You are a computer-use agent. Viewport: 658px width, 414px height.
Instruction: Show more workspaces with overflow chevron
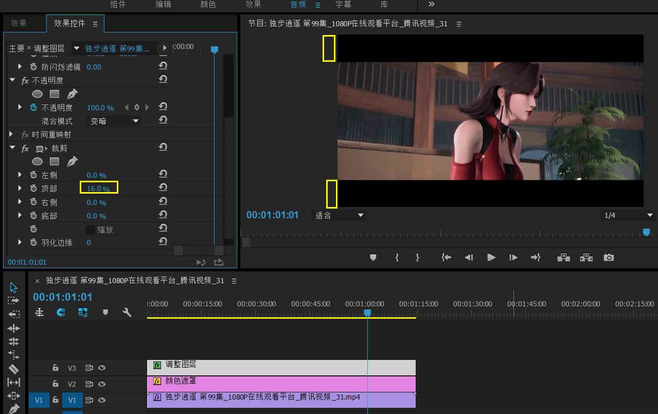[x=431, y=4]
